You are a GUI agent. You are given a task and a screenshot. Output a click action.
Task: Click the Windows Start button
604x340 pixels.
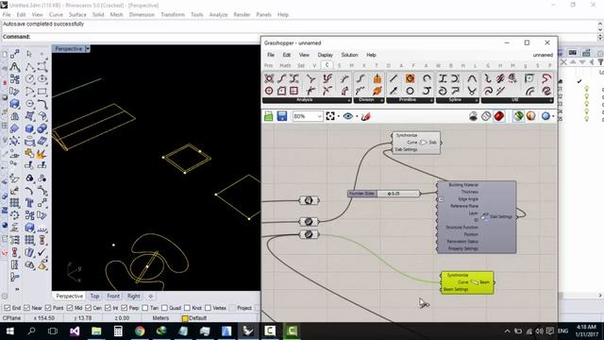[10, 331]
